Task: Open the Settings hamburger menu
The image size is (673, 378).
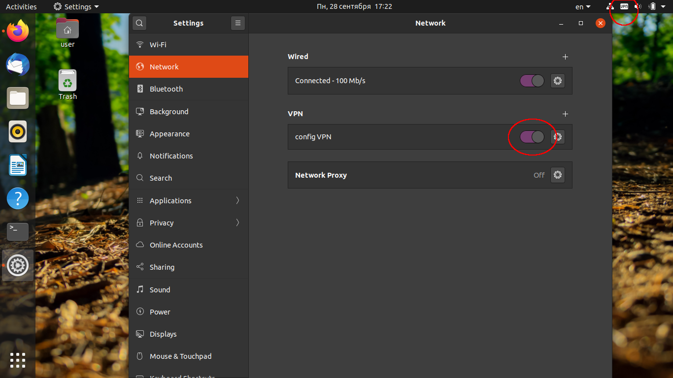Action: click(238, 23)
